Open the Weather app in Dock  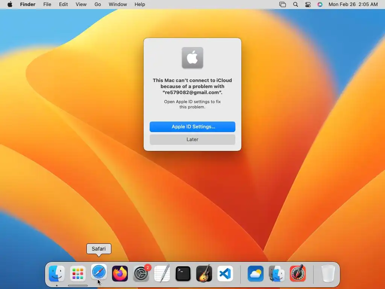coord(256,274)
